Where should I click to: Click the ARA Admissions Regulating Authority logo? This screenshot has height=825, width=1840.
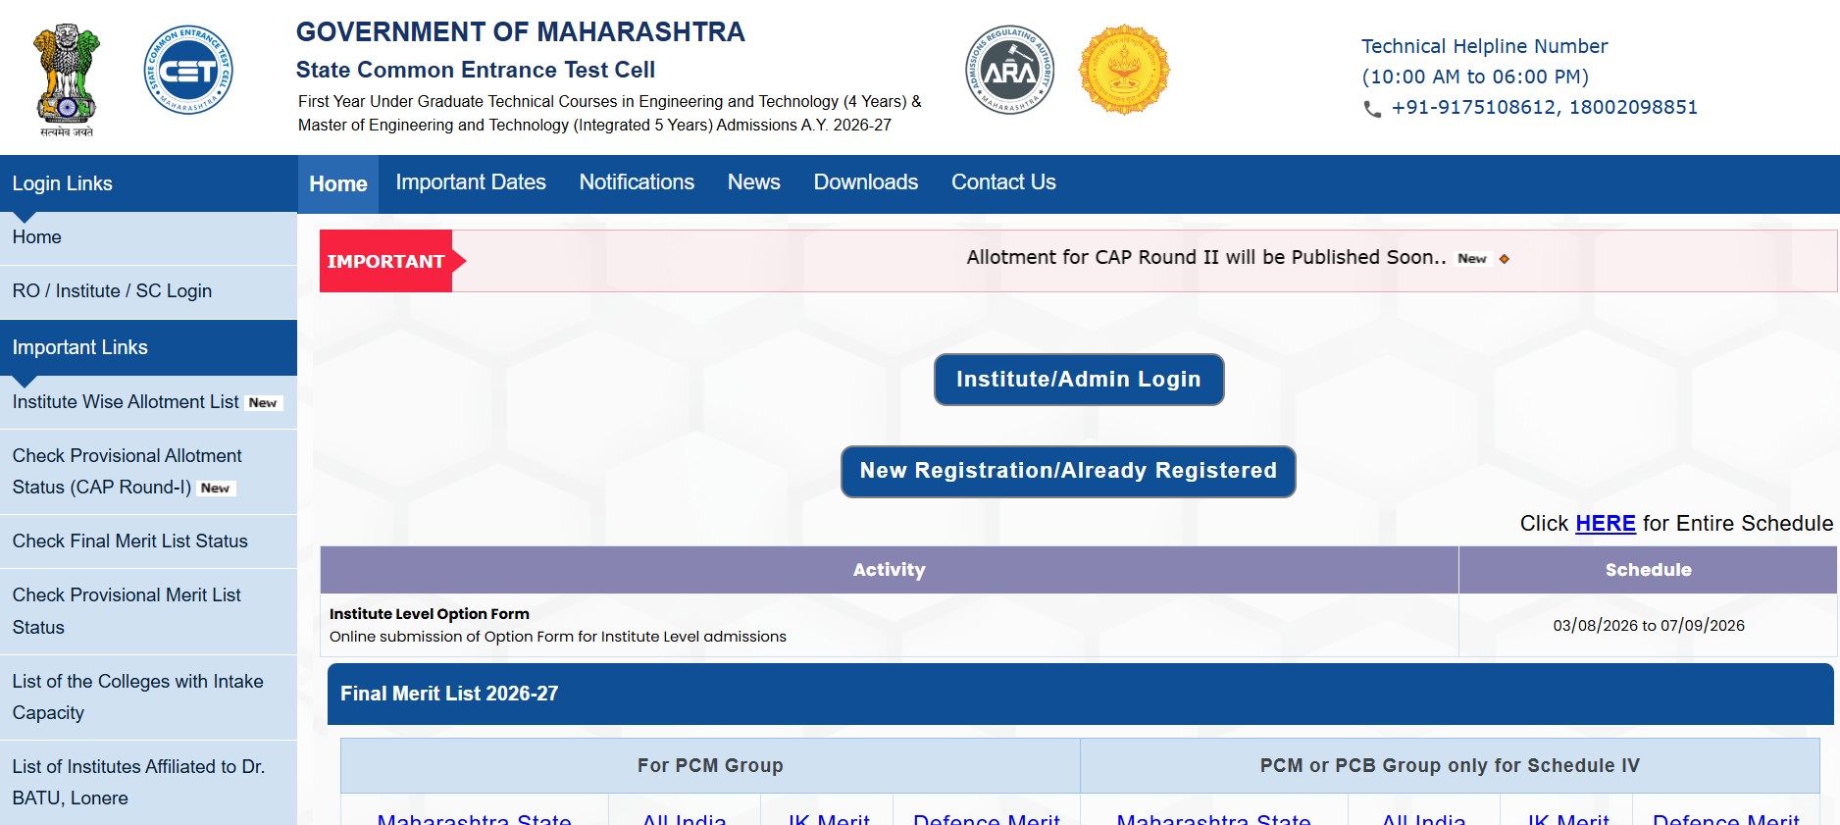(x=1009, y=70)
